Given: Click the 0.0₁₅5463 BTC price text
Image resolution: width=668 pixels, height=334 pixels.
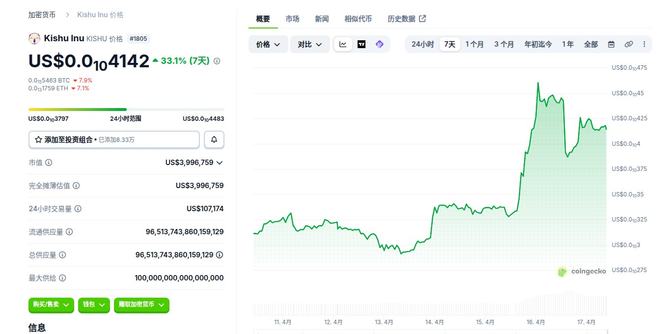Looking at the screenshot, I should point(49,80).
